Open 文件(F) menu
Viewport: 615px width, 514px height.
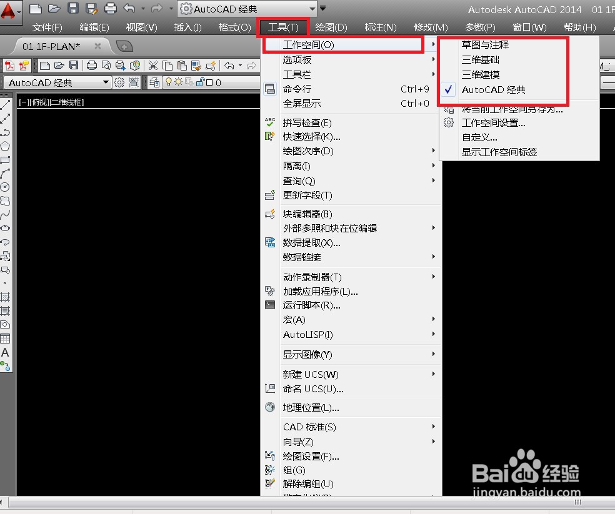point(47,27)
